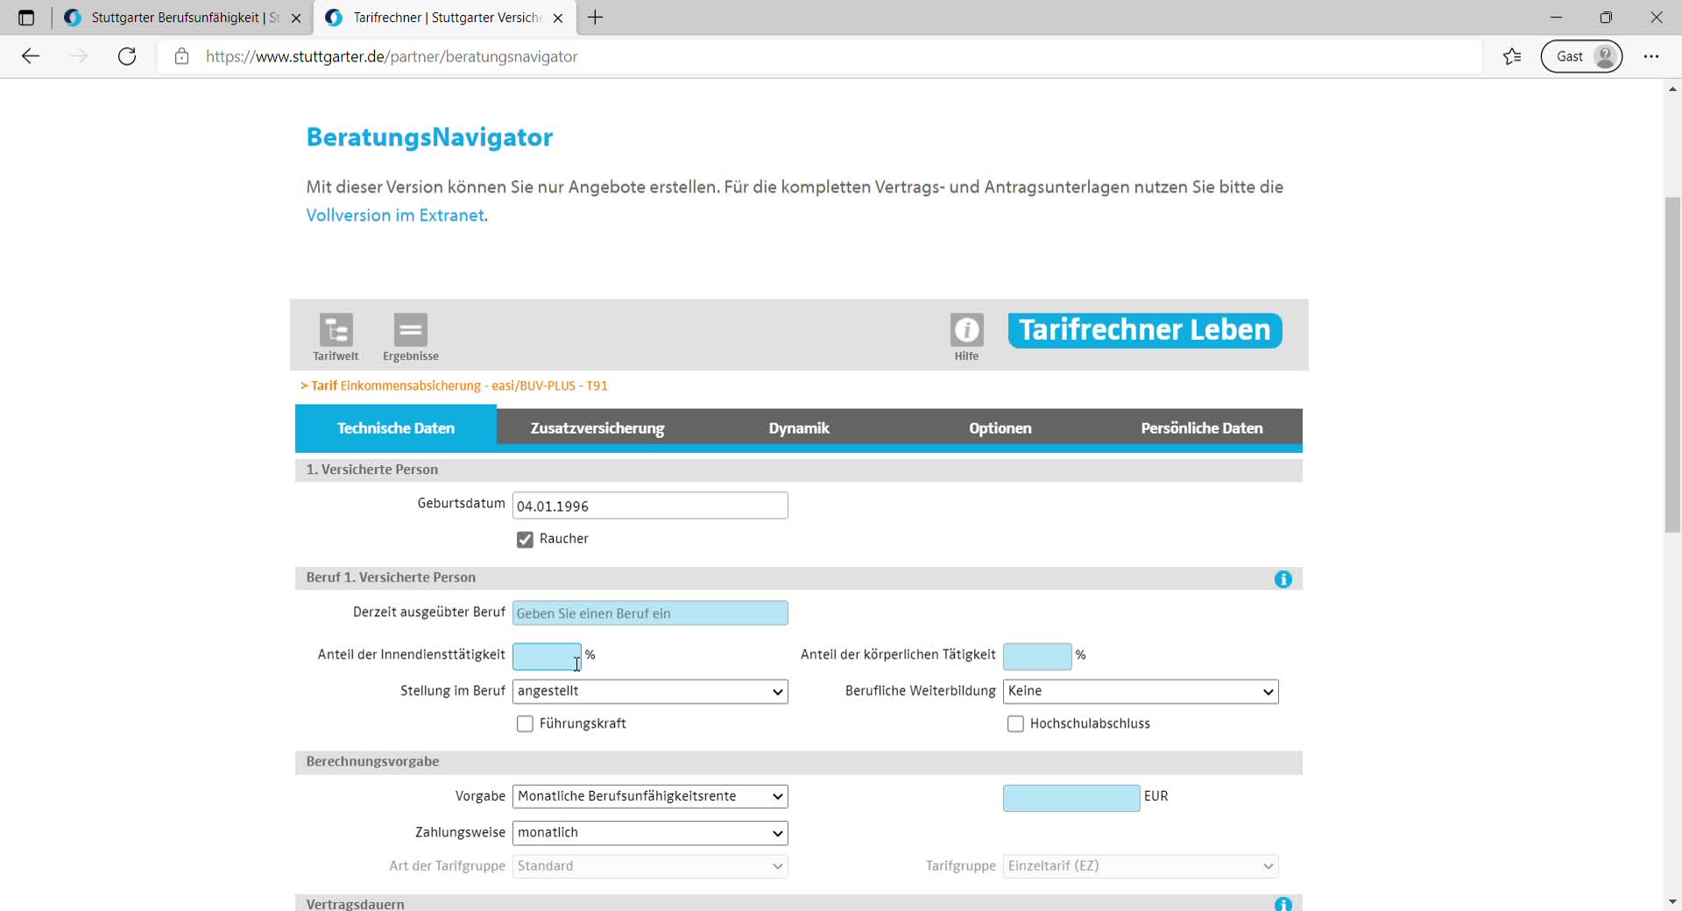Viewport: 1682px width, 911px height.
Task: Open the Tarifwelt icon
Action: tap(336, 330)
